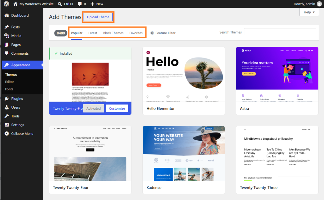The image size is (324, 200).
Task: Open the Themes submenu item
Action: (x=11, y=75)
